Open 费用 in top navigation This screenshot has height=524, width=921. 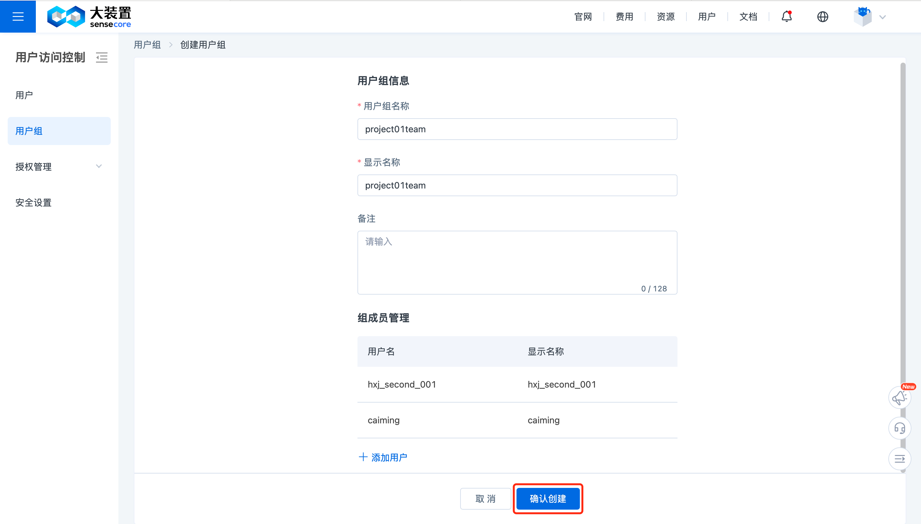click(624, 17)
